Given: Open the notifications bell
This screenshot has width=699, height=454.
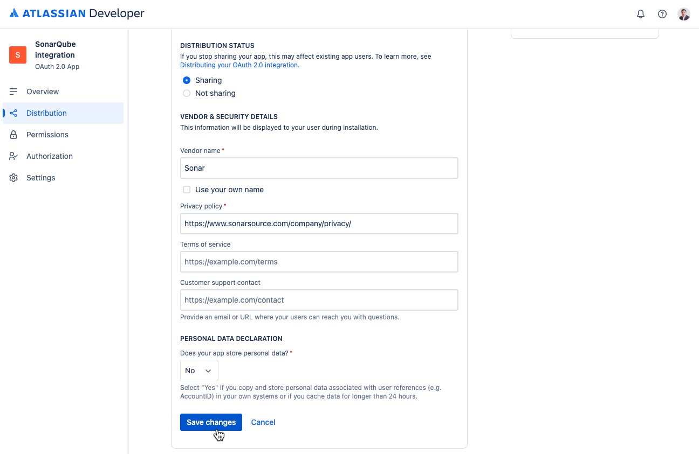Looking at the screenshot, I should [x=641, y=14].
